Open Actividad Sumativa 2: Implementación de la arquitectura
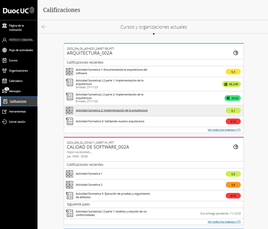 (112, 110)
